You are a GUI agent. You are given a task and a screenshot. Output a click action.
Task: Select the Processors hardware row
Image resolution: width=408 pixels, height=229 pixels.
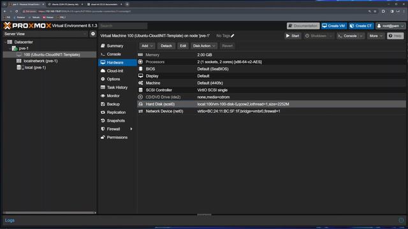(272, 62)
